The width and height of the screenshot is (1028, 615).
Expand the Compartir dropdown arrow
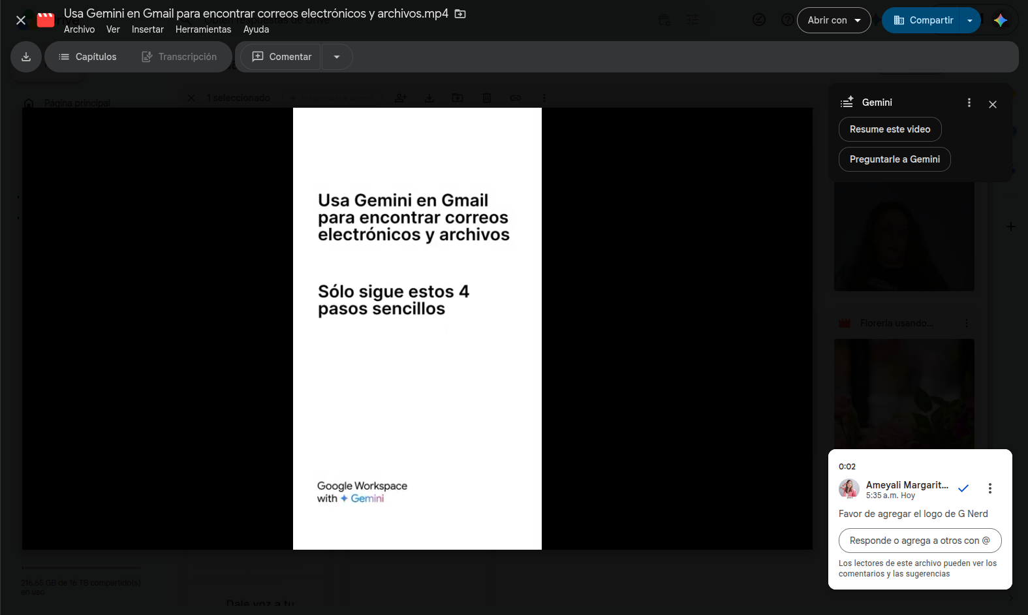[970, 20]
